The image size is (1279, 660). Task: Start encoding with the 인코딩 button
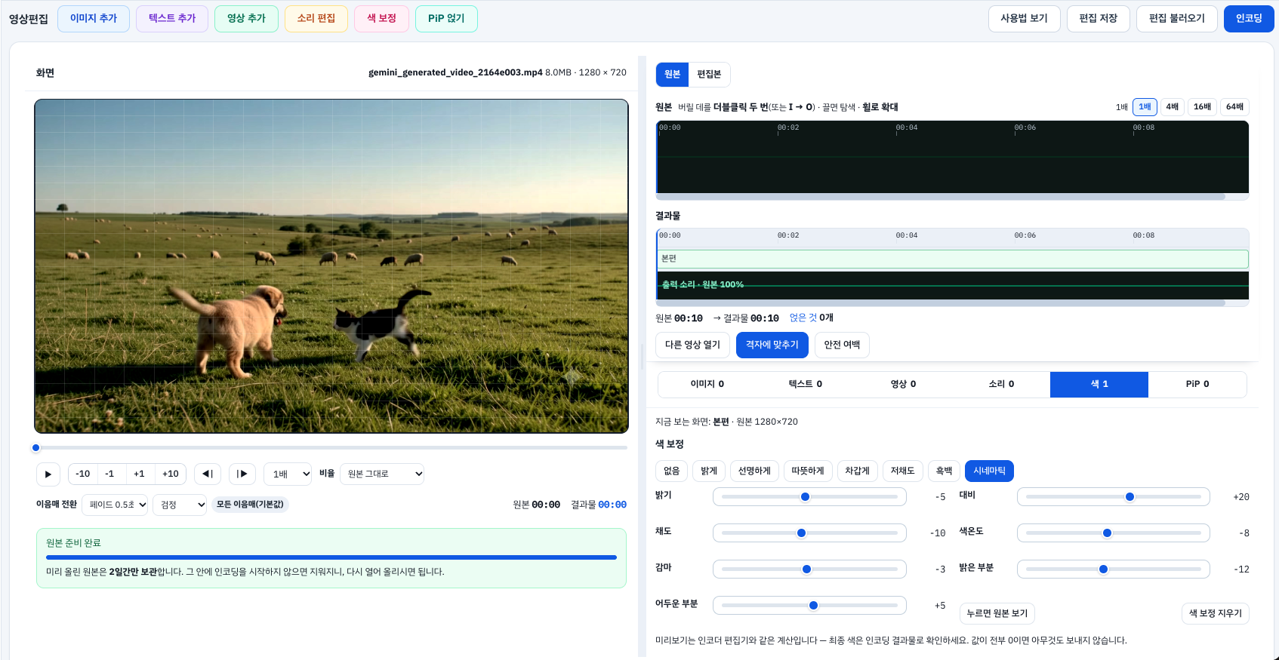(x=1249, y=19)
